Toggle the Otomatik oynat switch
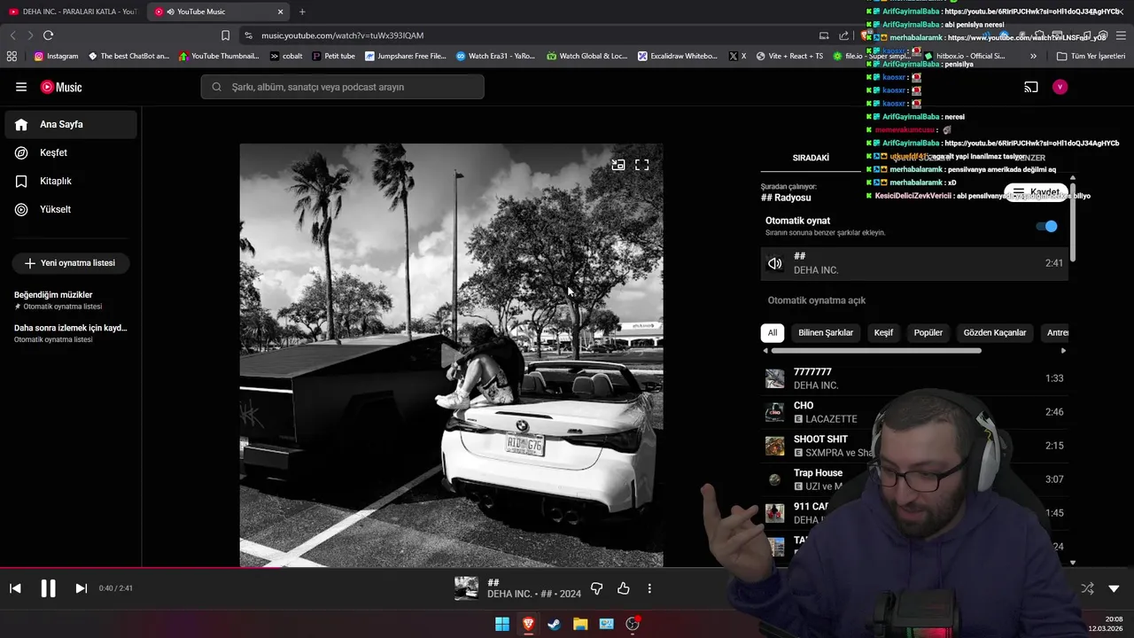 (1047, 226)
